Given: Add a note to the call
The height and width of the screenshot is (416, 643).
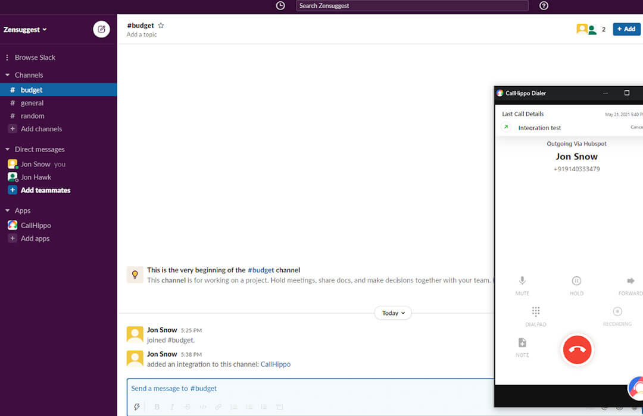Looking at the screenshot, I should point(522,347).
